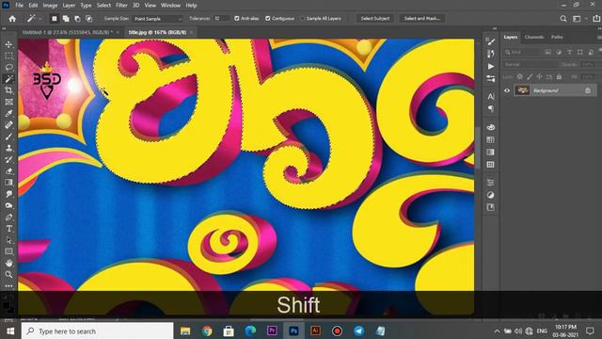Select the Lasso tool

[x=8, y=67]
